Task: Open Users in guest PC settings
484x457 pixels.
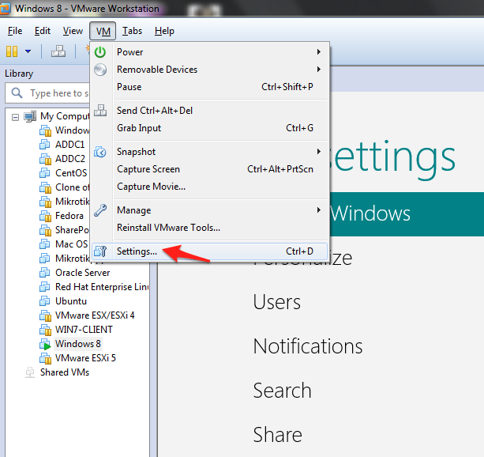Action: pos(276,302)
